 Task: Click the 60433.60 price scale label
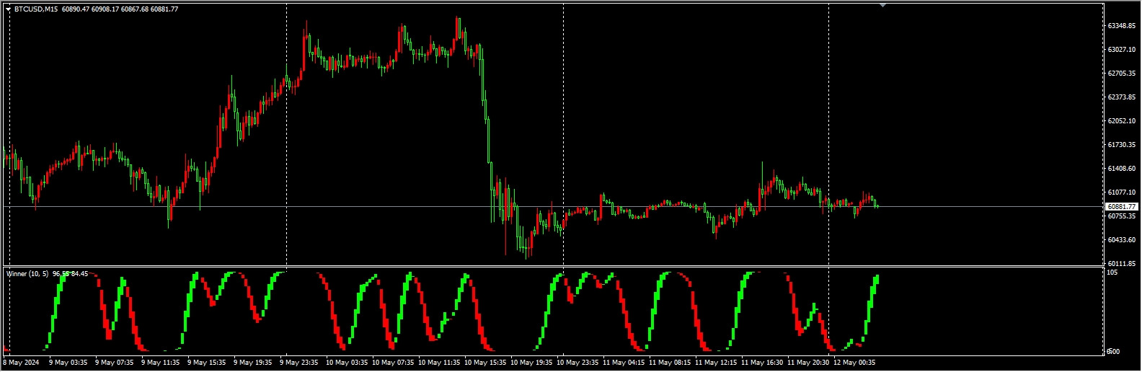pyautogui.click(x=1122, y=240)
